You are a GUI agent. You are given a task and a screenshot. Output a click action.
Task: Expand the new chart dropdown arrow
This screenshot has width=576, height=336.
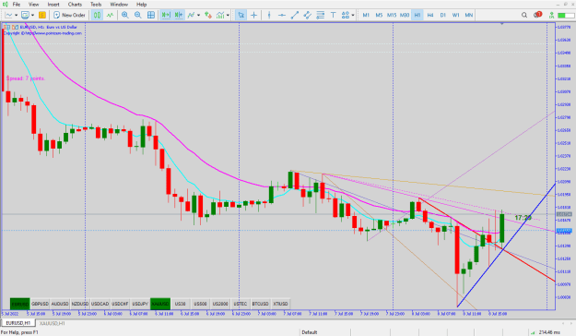point(17,15)
